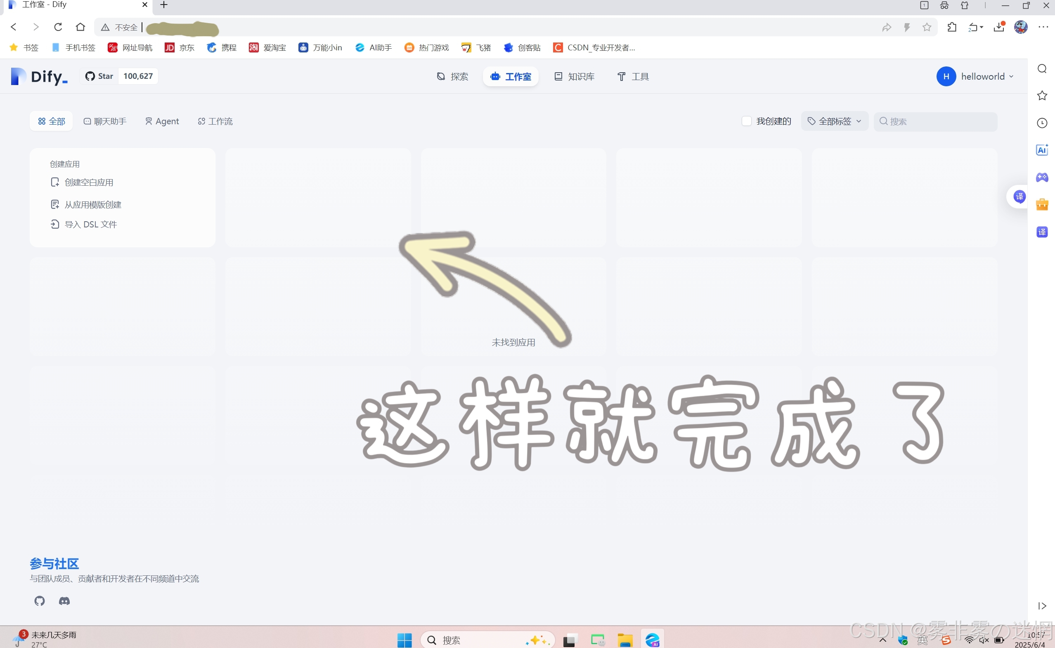Click the floating translate bubble icon

(x=1019, y=197)
